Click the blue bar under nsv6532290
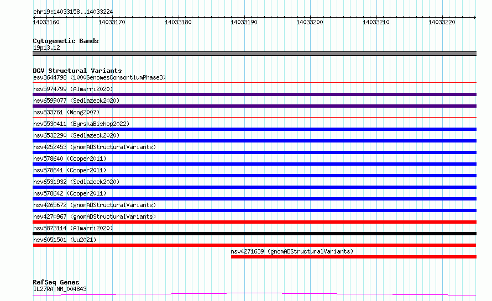Image resolution: width=492 pixels, height=301 pixels. click(x=254, y=141)
